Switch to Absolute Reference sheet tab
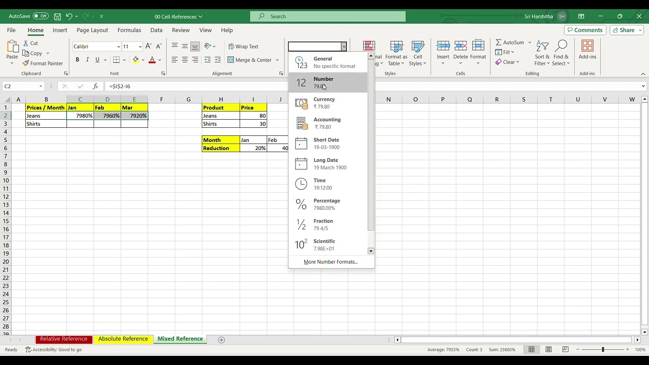 123,339
